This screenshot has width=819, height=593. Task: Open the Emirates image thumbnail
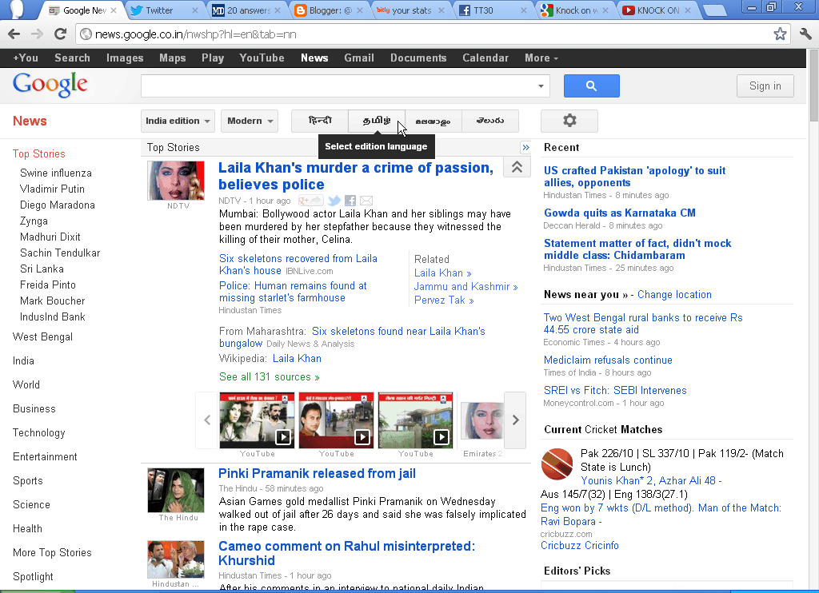[x=482, y=420]
